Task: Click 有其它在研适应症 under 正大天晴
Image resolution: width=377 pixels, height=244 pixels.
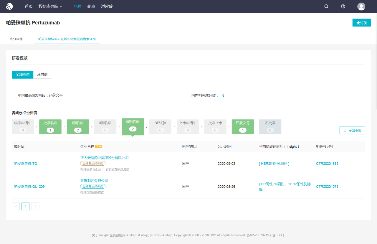Action: click(118, 169)
